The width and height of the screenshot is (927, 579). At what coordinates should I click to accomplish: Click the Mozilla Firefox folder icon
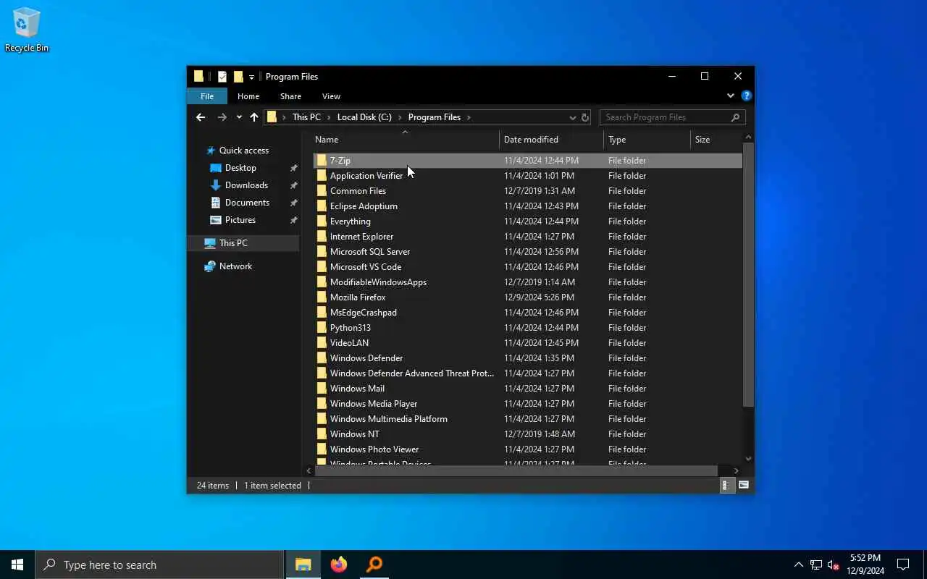tap(322, 297)
